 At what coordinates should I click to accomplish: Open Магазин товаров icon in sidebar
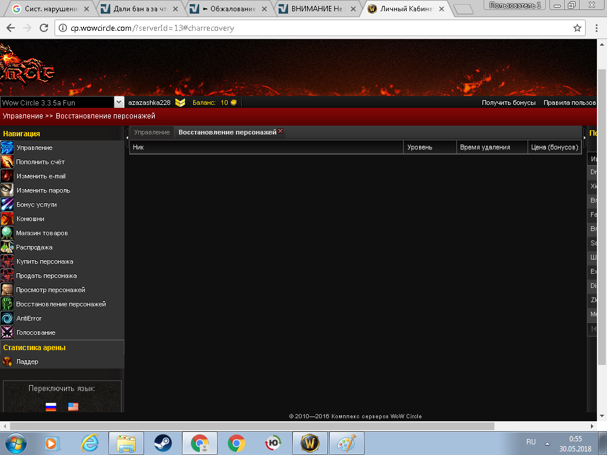pyautogui.click(x=7, y=233)
